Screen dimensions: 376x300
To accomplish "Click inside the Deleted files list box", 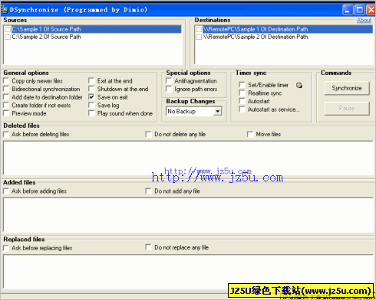I will 188,158.
